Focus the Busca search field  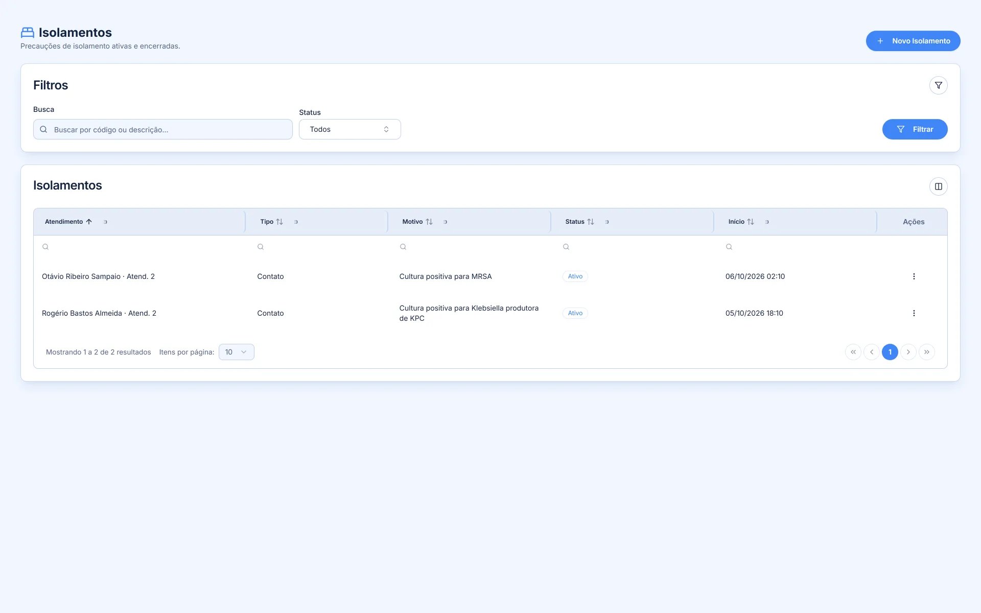point(163,129)
